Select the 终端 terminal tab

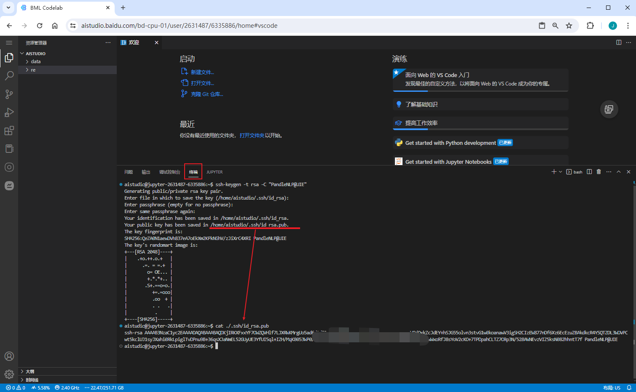(x=193, y=172)
